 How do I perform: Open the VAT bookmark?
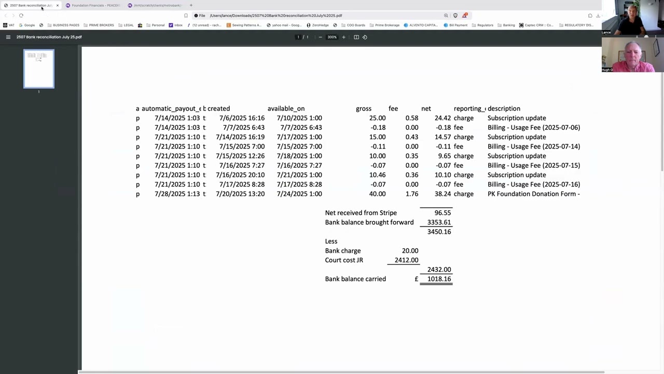pyautogui.click(x=9, y=25)
